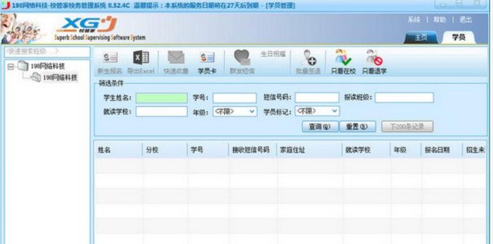Collapse the 198网络科技 root tree node

coord(11,67)
